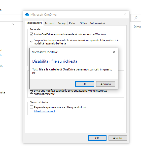The height and width of the screenshot is (152, 141).
Task: Open the Backup tab
Action: pyautogui.click(x=62, y=23)
